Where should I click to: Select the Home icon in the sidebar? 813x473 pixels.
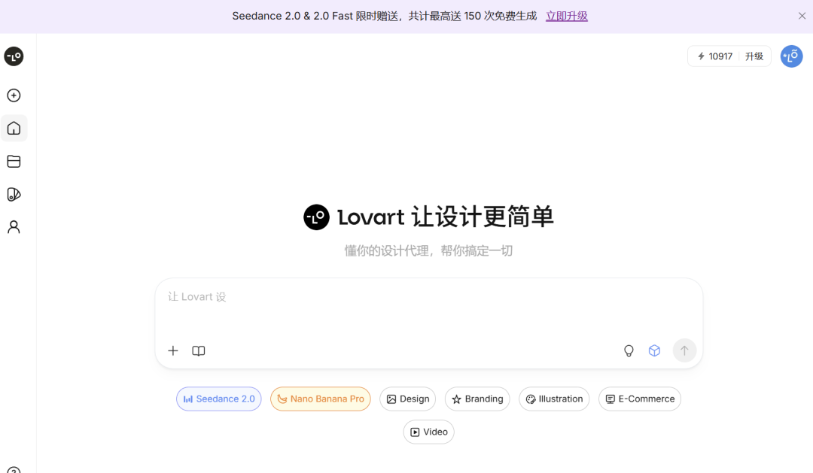(14, 128)
